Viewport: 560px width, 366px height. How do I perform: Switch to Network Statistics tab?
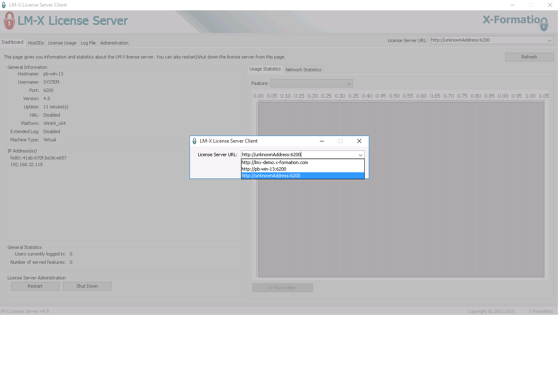[x=303, y=70]
